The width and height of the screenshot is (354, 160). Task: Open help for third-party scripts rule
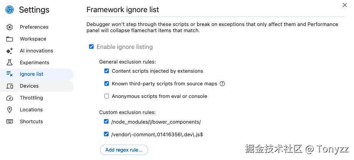222,84
